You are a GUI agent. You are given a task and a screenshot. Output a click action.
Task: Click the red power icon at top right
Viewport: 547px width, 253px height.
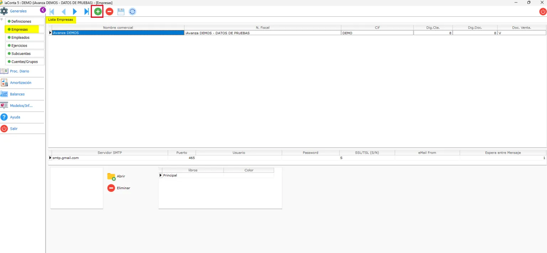click(543, 12)
